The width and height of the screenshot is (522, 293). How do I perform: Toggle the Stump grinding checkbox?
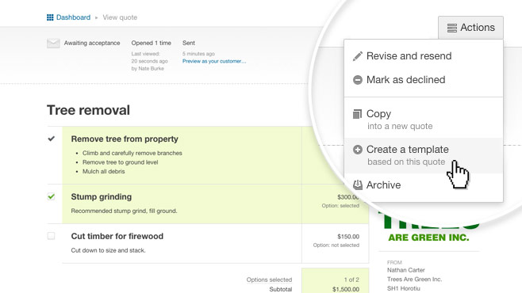(x=51, y=196)
